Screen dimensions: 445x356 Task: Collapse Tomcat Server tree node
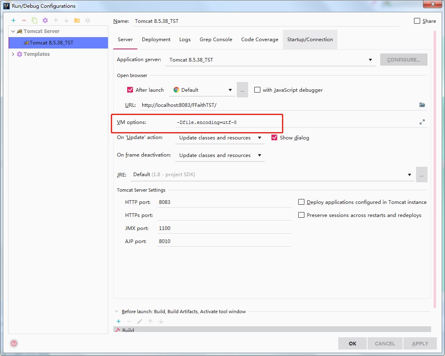[13, 31]
